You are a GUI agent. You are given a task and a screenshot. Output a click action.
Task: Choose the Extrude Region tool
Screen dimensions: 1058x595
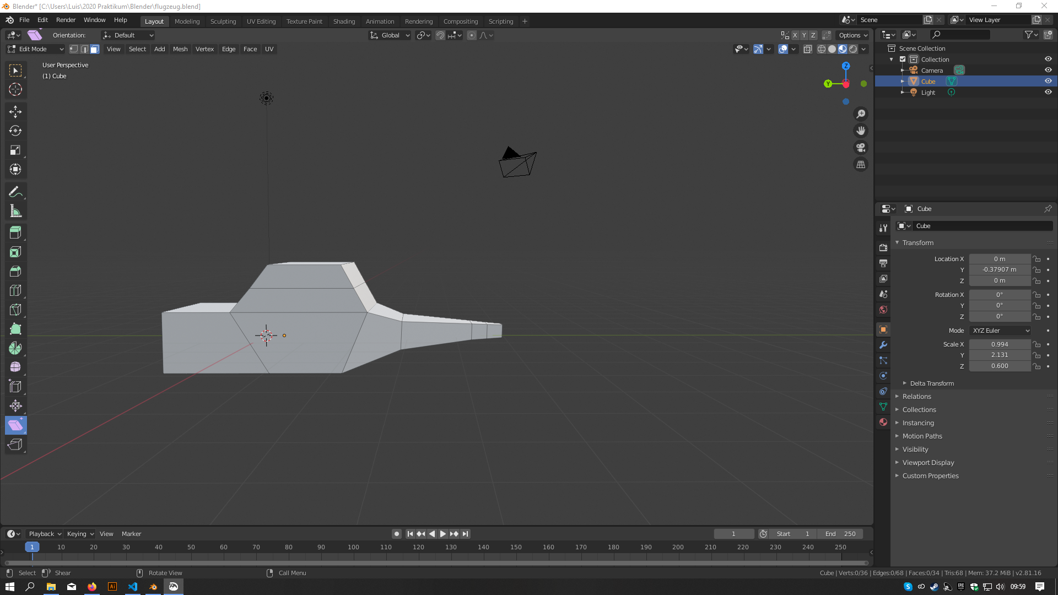coord(15,232)
